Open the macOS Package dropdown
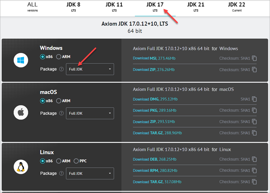This screenshot has width=270, height=193. pos(90,113)
